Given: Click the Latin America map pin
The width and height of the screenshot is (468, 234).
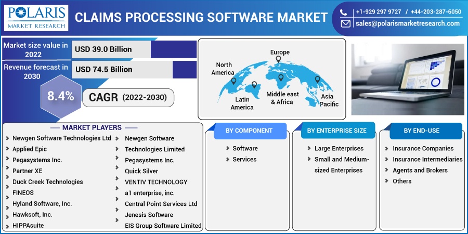Looking at the screenshot, I should pos(254,85).
